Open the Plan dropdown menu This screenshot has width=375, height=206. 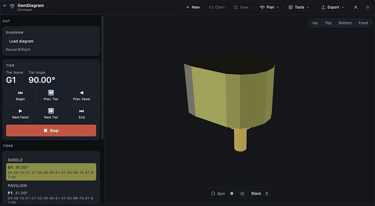270,7
